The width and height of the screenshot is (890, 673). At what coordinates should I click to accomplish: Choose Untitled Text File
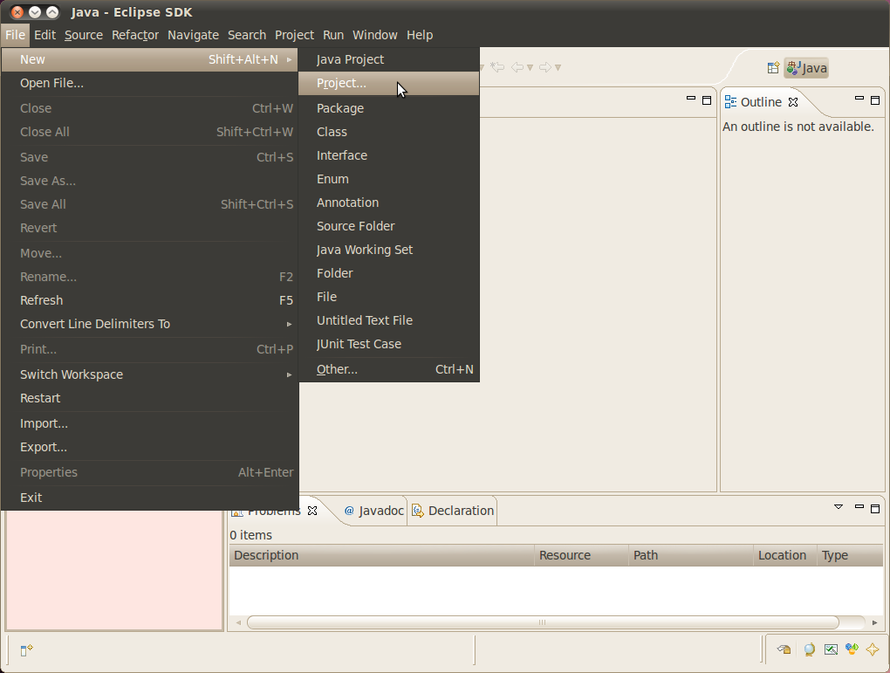pos(389,320)
